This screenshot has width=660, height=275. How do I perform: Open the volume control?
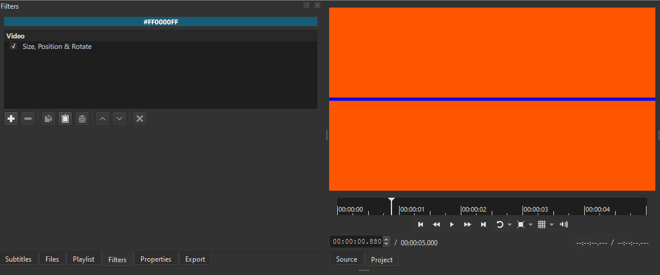point(564,224)
